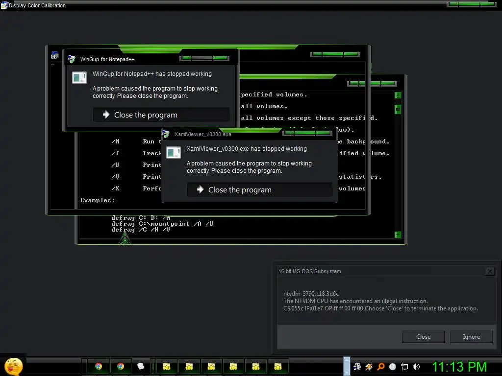
Task: Open the white paper taskbar icon
Action: [141, 366]
